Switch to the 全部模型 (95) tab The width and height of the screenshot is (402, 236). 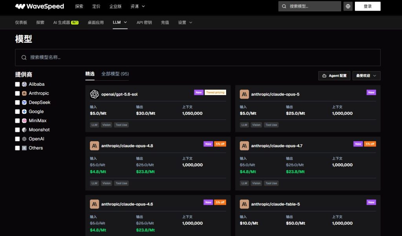coord(115,74)
